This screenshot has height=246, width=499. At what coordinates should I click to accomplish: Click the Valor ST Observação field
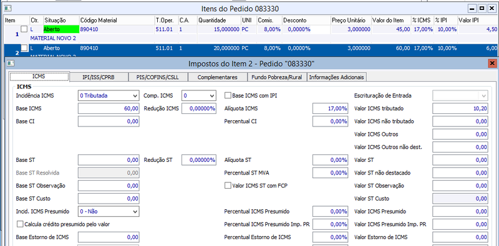tap(460, 186)
